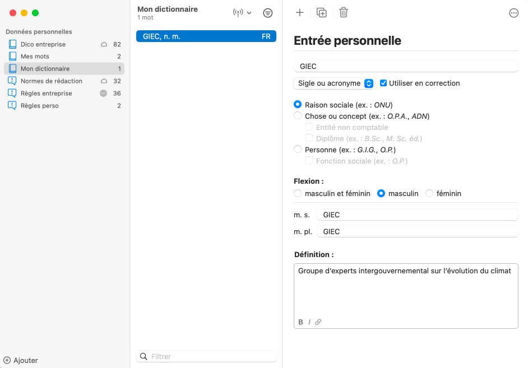Screen dimensions: 528x368
Task: Insert a link with the chain icon
Action: [x=318, y=322]
